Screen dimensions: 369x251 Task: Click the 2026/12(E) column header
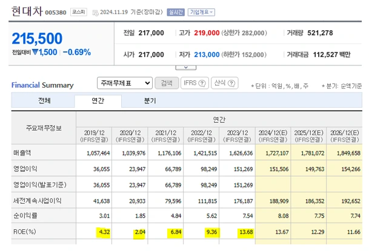pos(345,136)
